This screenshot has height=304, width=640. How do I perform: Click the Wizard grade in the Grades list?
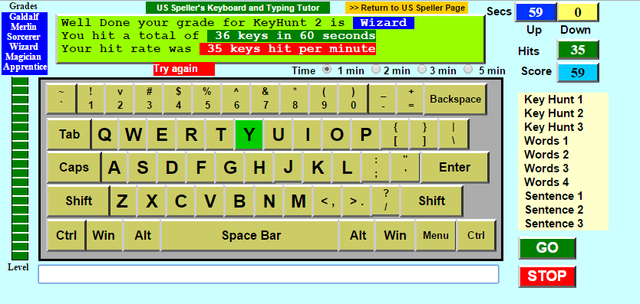(x=24, y=47)
